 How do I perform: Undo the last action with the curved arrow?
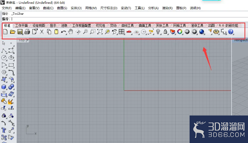pos(63,32)
